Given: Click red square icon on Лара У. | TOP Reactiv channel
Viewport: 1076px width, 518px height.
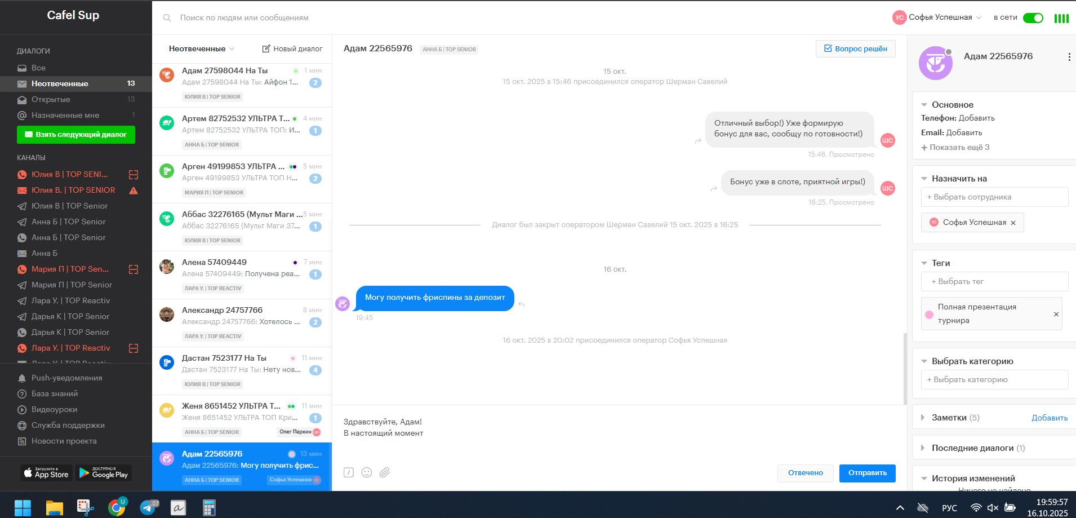Looking at the screenshot, I should (134, 348).
